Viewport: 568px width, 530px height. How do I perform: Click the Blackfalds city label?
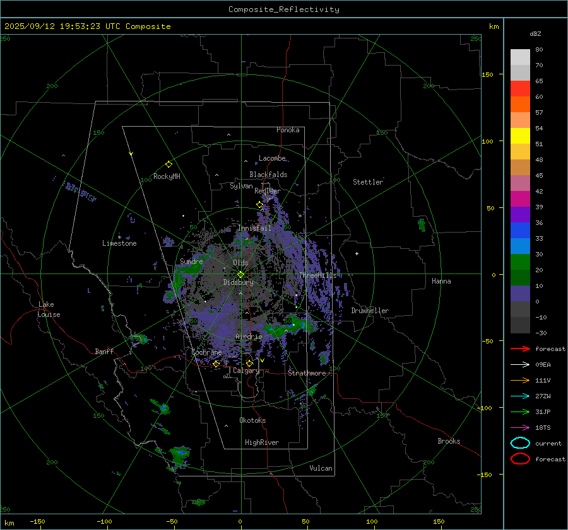click(268, 175)
